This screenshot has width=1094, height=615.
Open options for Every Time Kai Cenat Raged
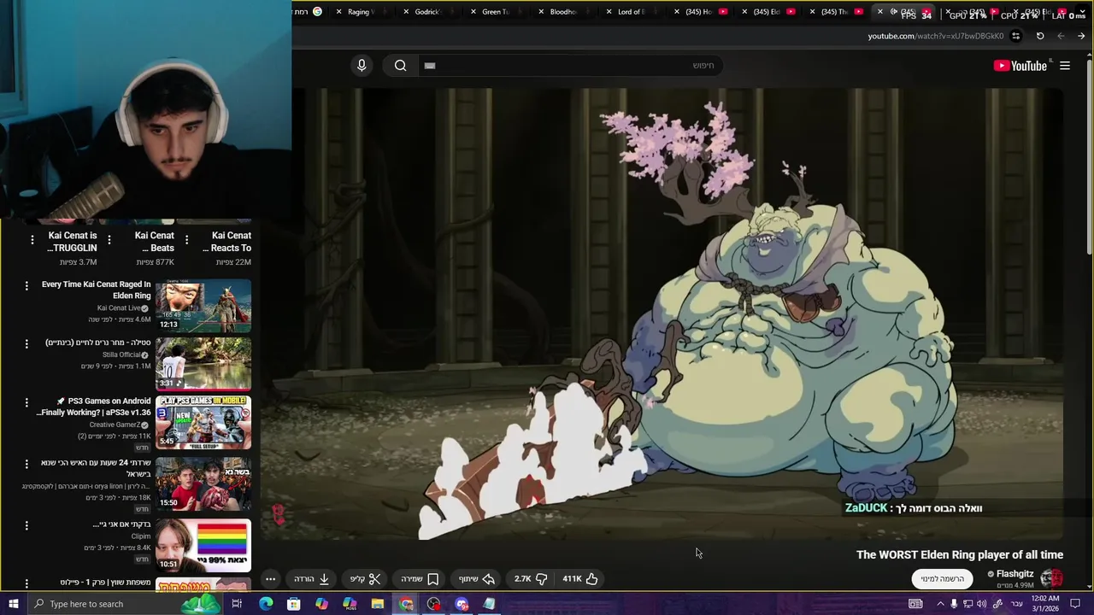pos(26,286)
